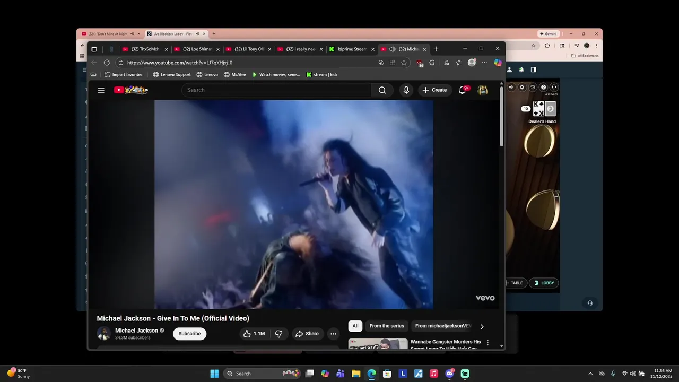Viewport: 679px width, 382px height.
Task: Open YouTube account avatar menu
Action: point(483,90)
